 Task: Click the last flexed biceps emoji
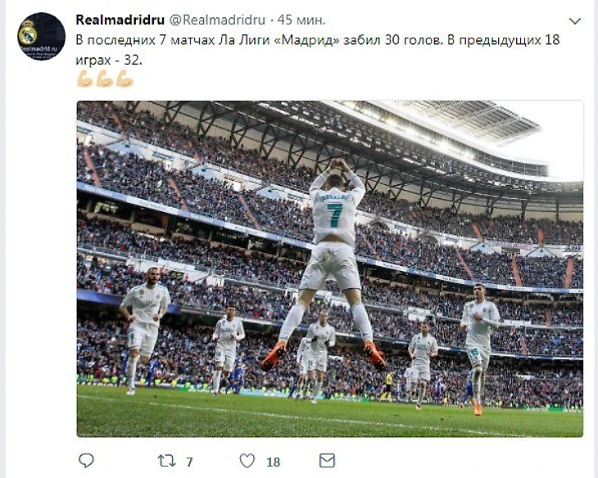(x=125, y=79)
